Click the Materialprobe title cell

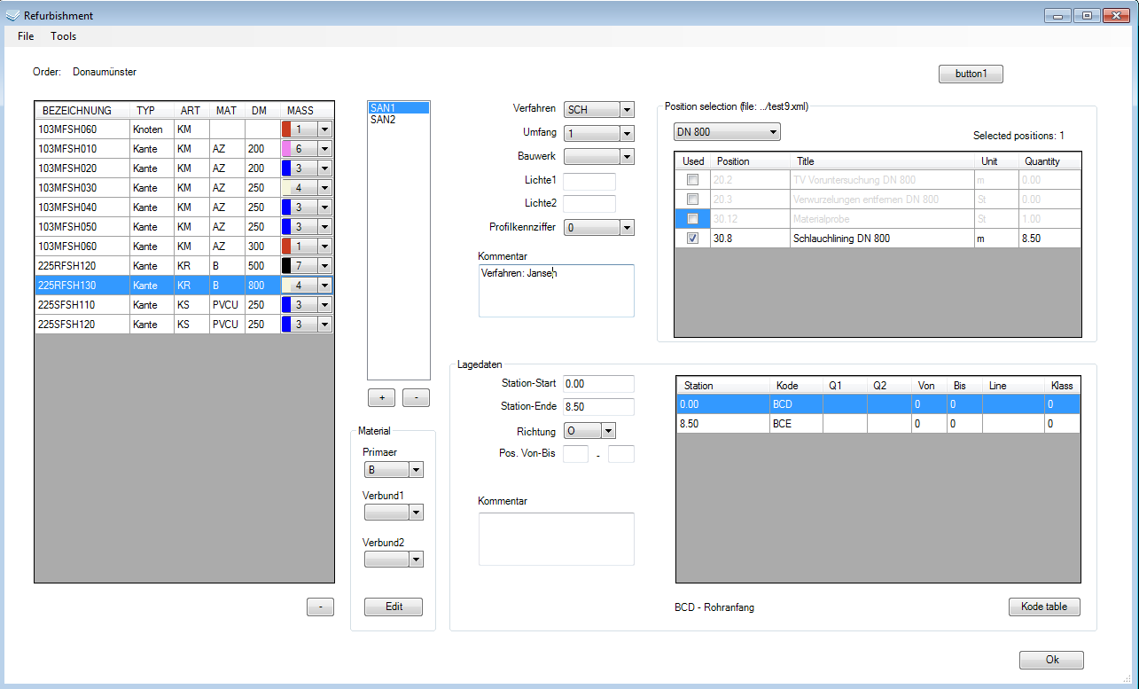point(882,219)
